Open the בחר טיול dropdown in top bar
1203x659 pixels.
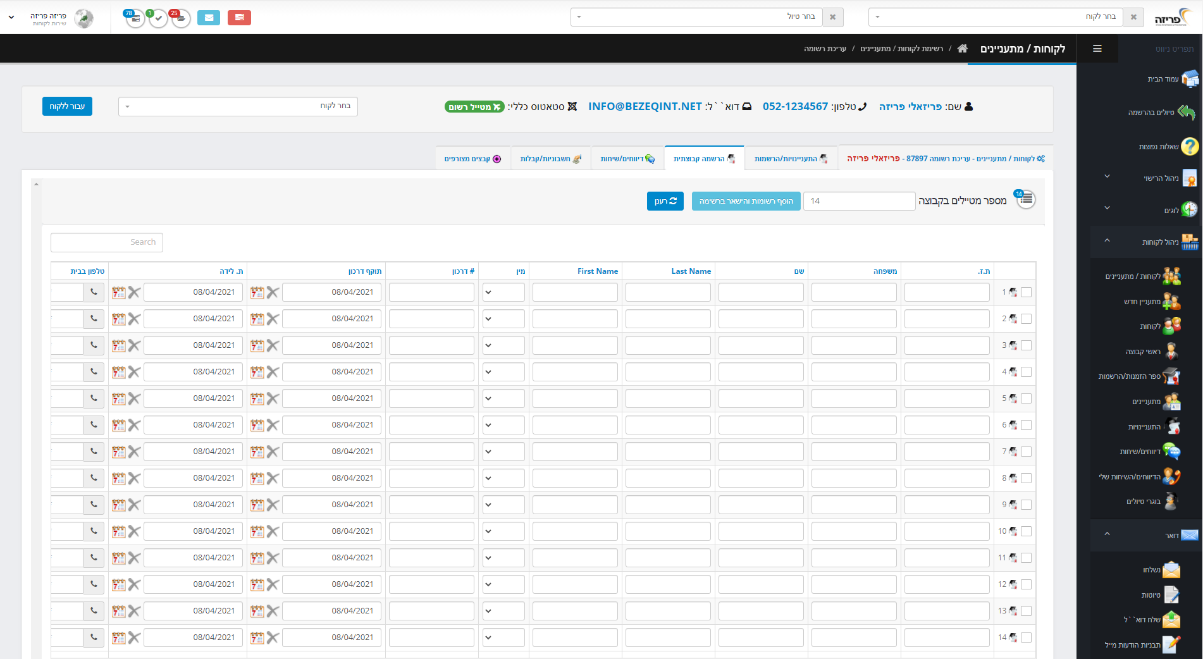coord(696,17)
